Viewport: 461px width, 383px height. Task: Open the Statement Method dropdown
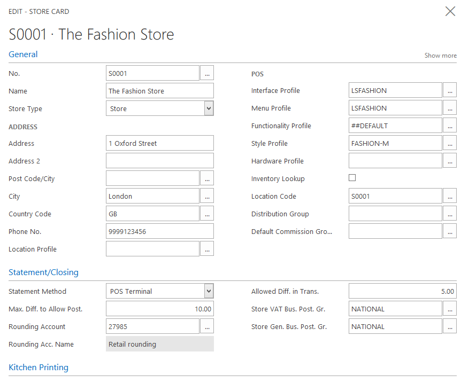click(x=209, y=291)
